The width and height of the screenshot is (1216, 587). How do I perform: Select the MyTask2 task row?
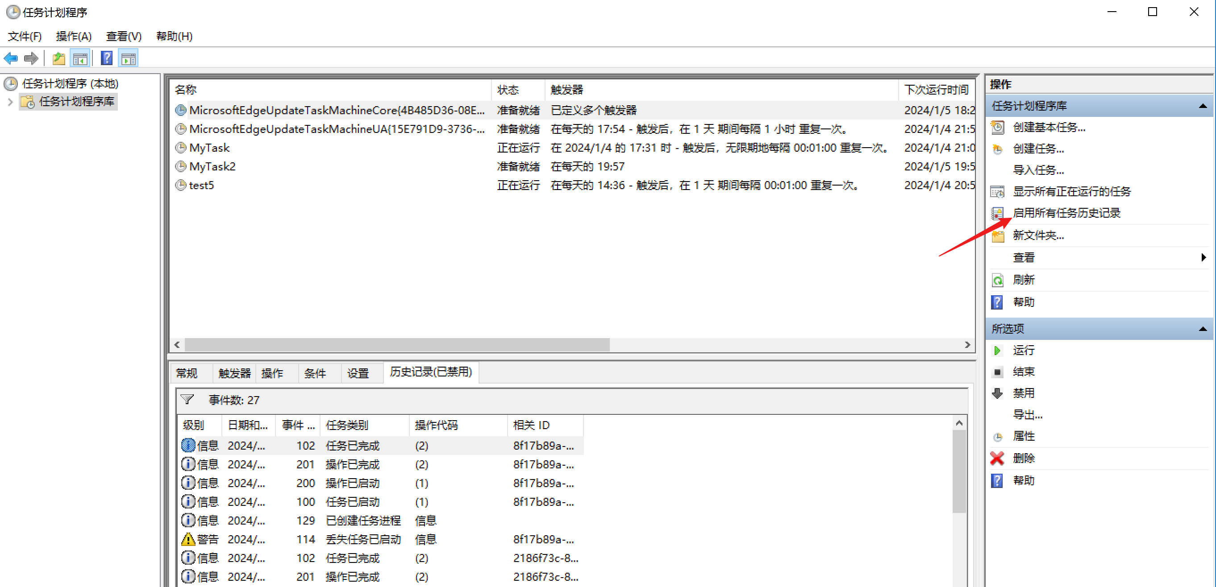pos(212,166)
